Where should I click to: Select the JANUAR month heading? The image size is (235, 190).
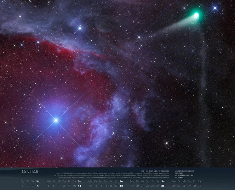pos(30,172)
